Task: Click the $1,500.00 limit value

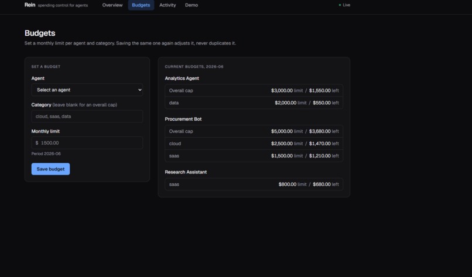Action: coord(282,156)
